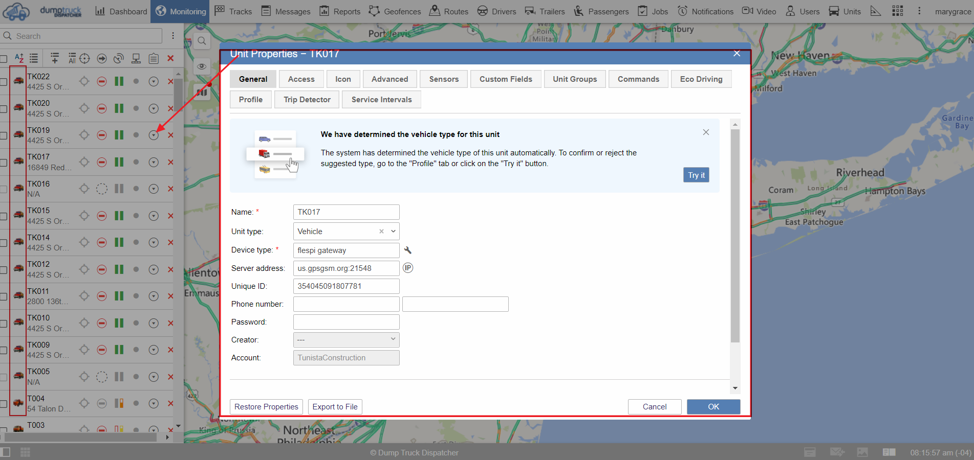Toggle the eye visibility button on map
Image resolution: width=974 pixels, height=460 pixels.
pyautogui.click(x=202, y=66)
